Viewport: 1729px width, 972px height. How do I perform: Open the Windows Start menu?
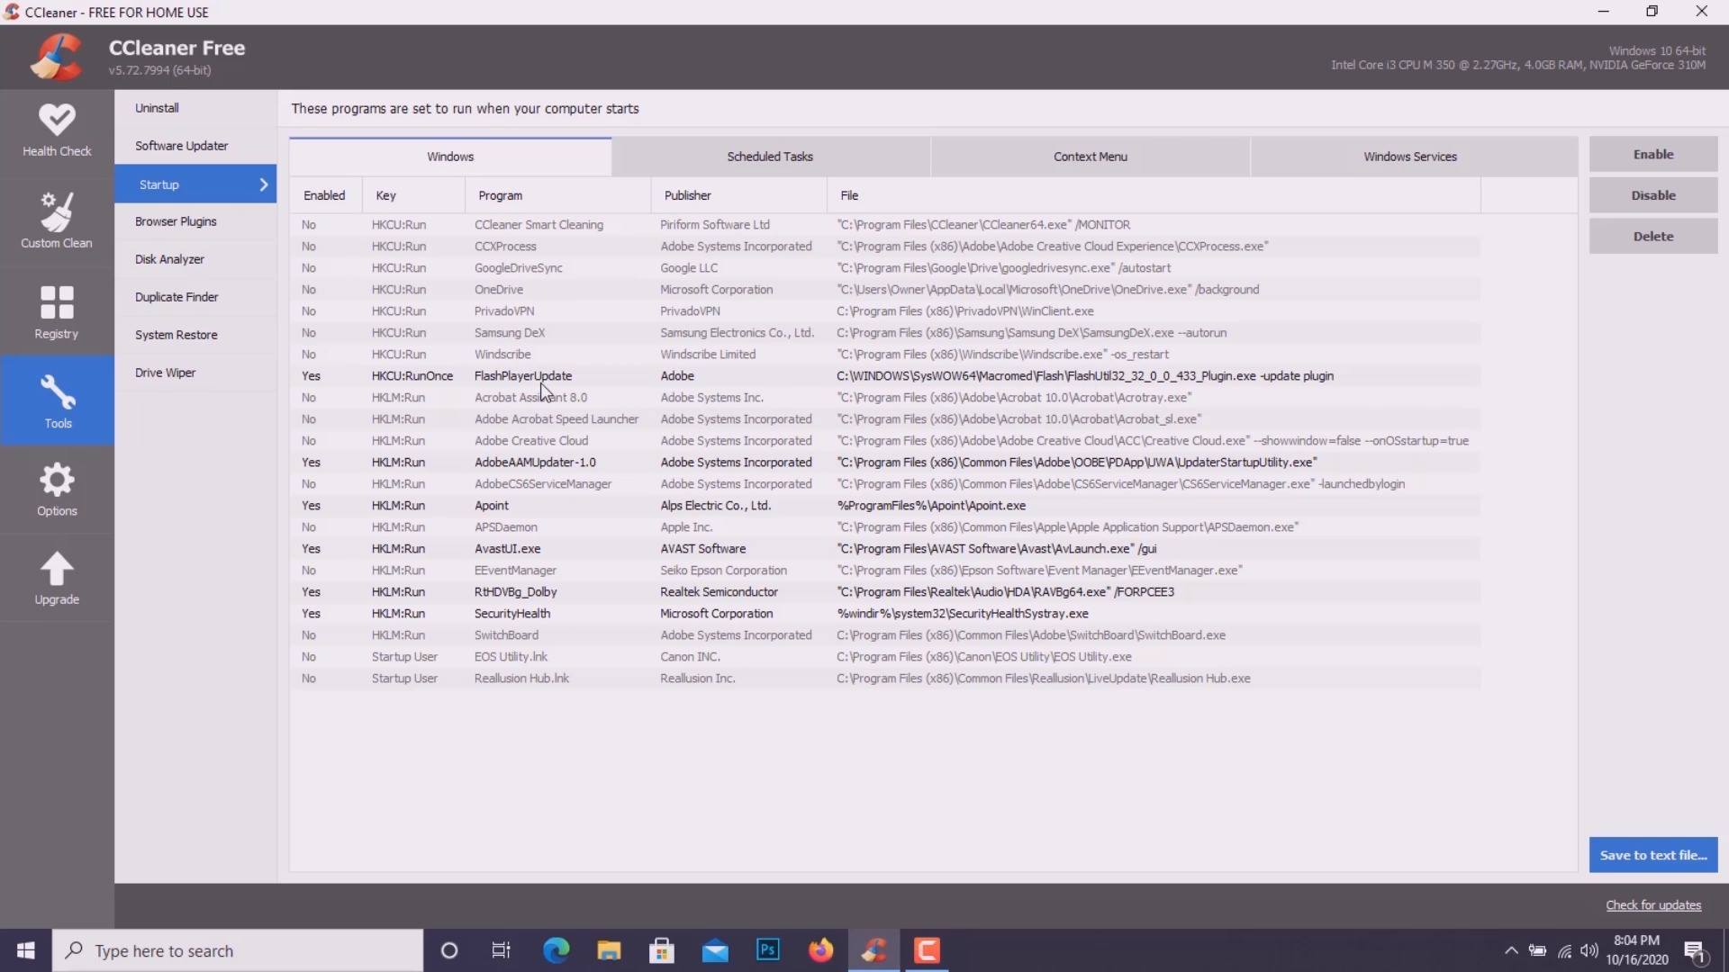(x=26, y=950)
